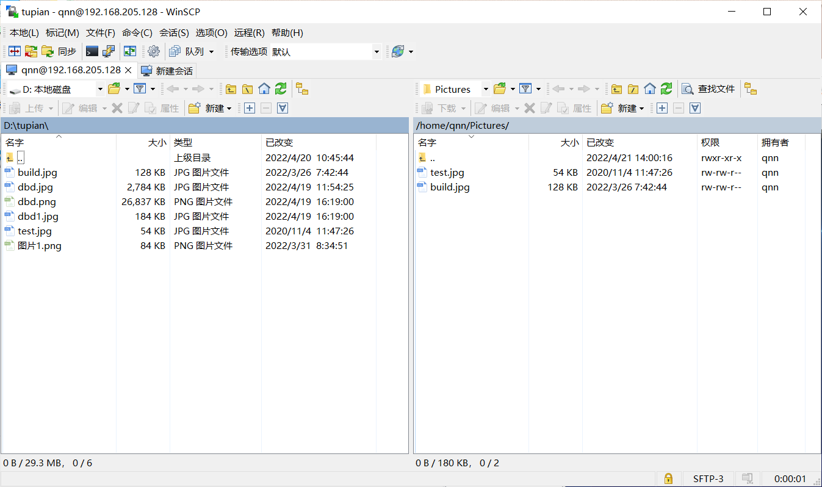The width and height of the screenshot is (822, 487).
Task: Expand the local panel filter dropdown arrow
Action: [153, 89]
